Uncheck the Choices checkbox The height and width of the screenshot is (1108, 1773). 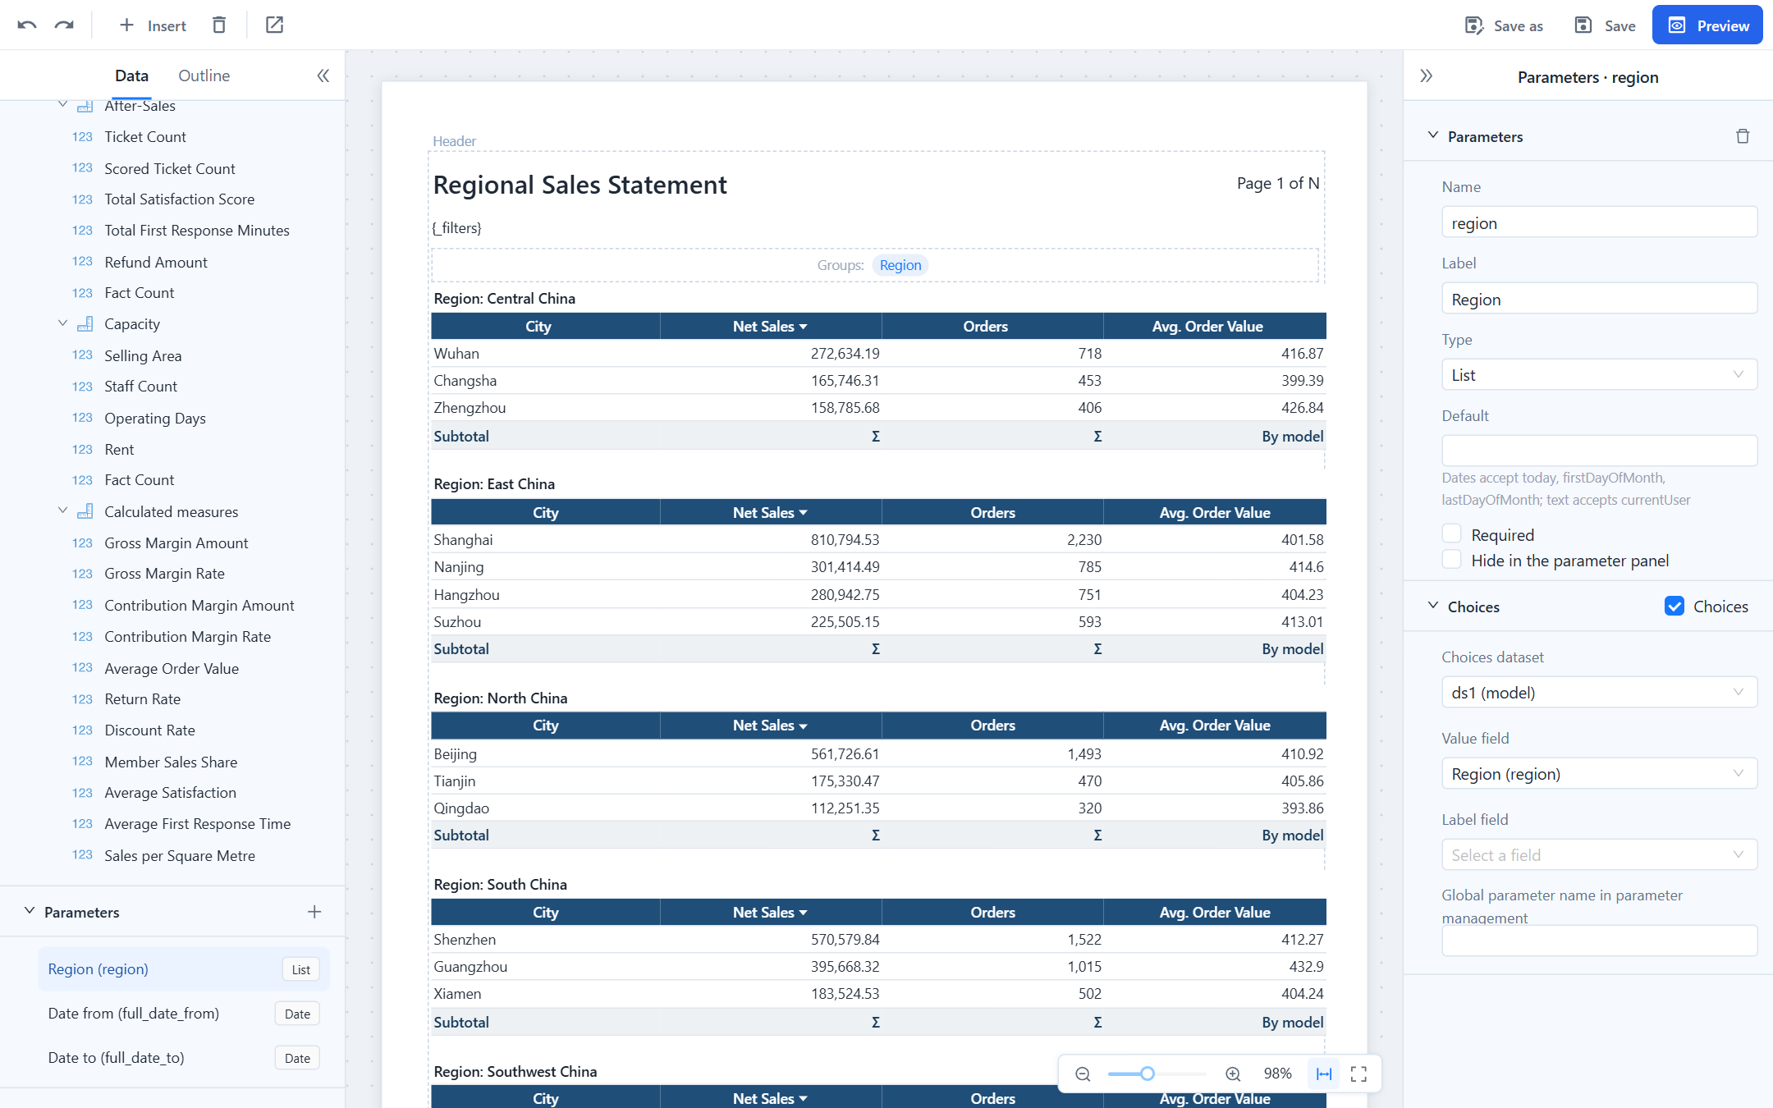pyautogui.click(x=1674, y=606)
